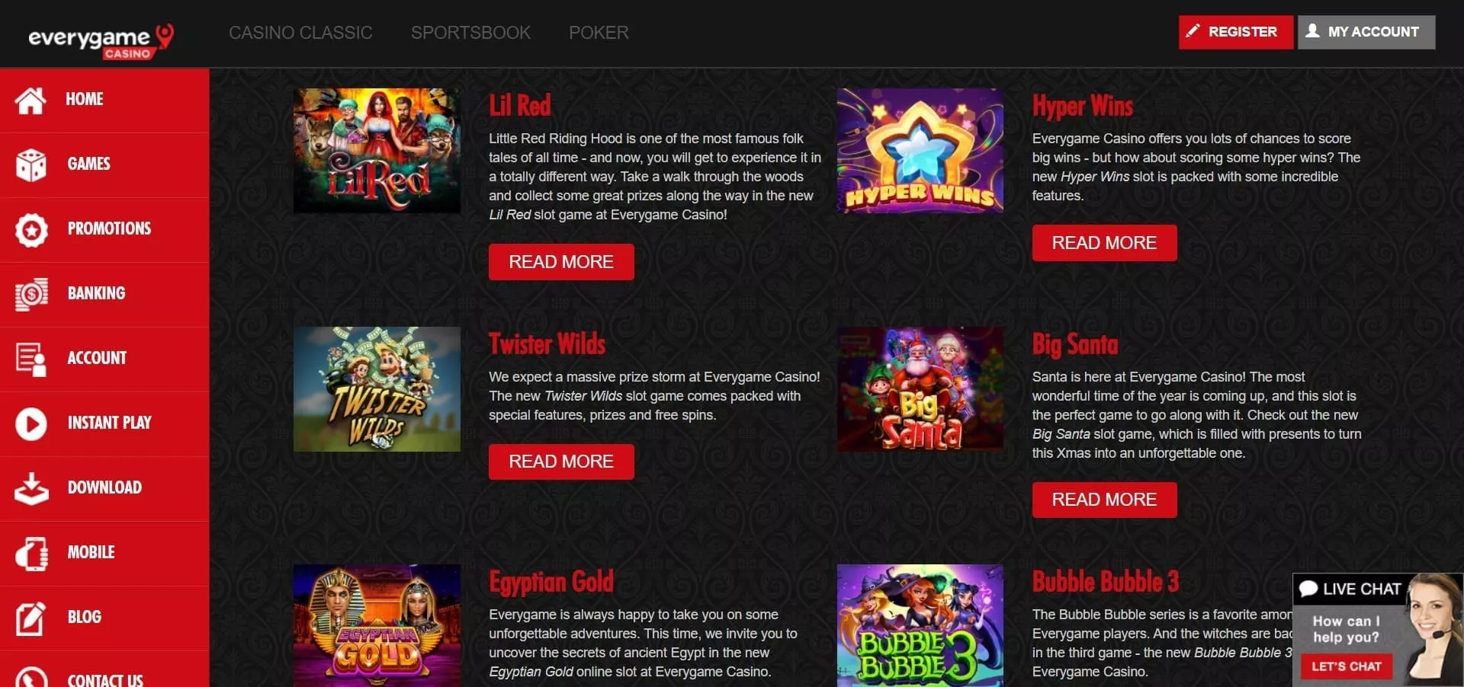The width and height of the screenshot is (1464, 687).
Task: Open the Twister Wilds game thumbnail
Action: tap(377, 389)
